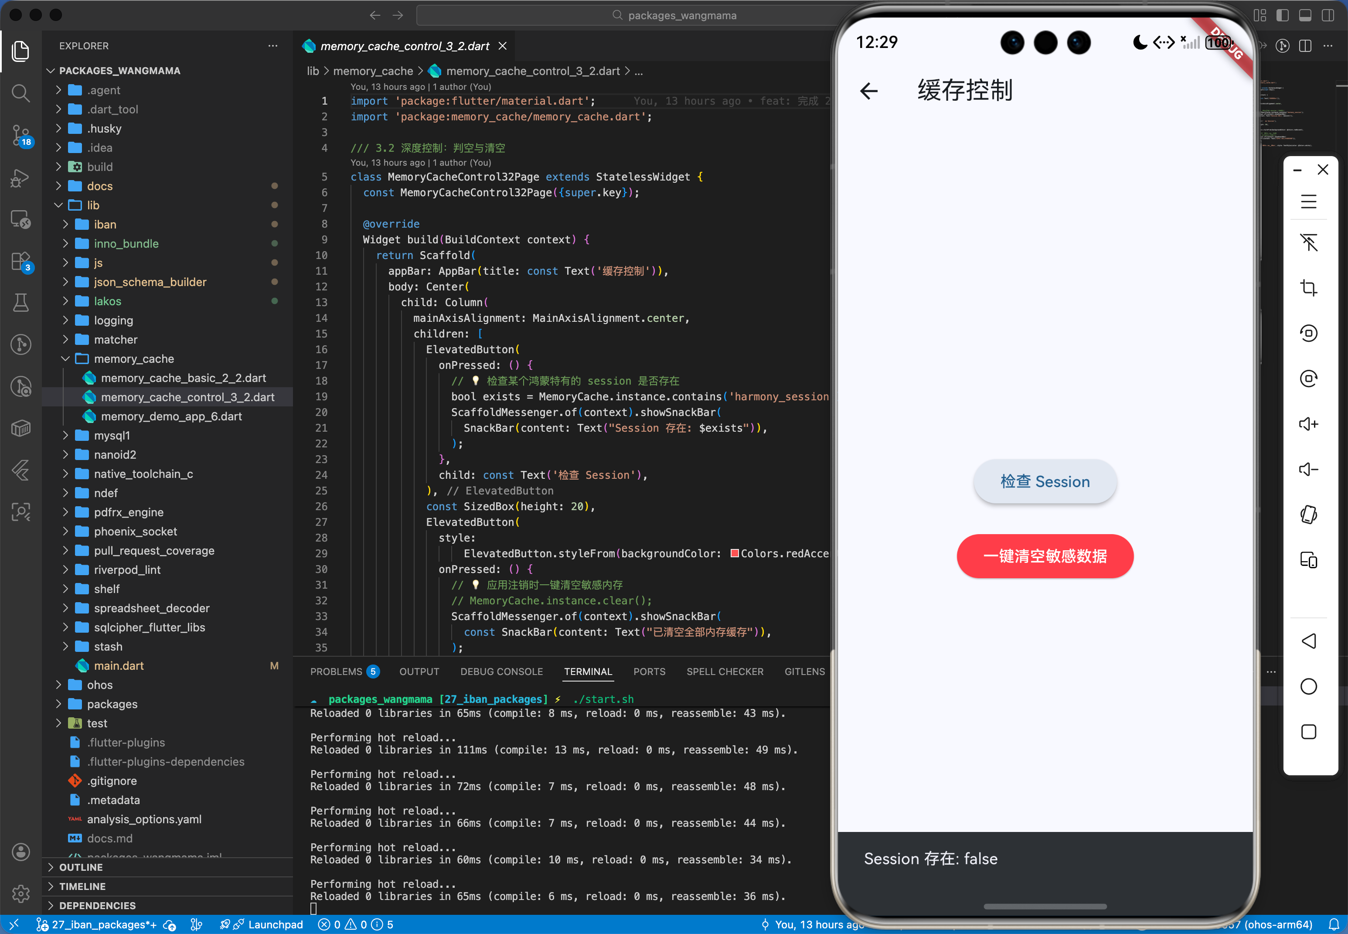The image size is (1348, 934).
Task: Open the Search view in activity bar
Action: tap(20, 92)
